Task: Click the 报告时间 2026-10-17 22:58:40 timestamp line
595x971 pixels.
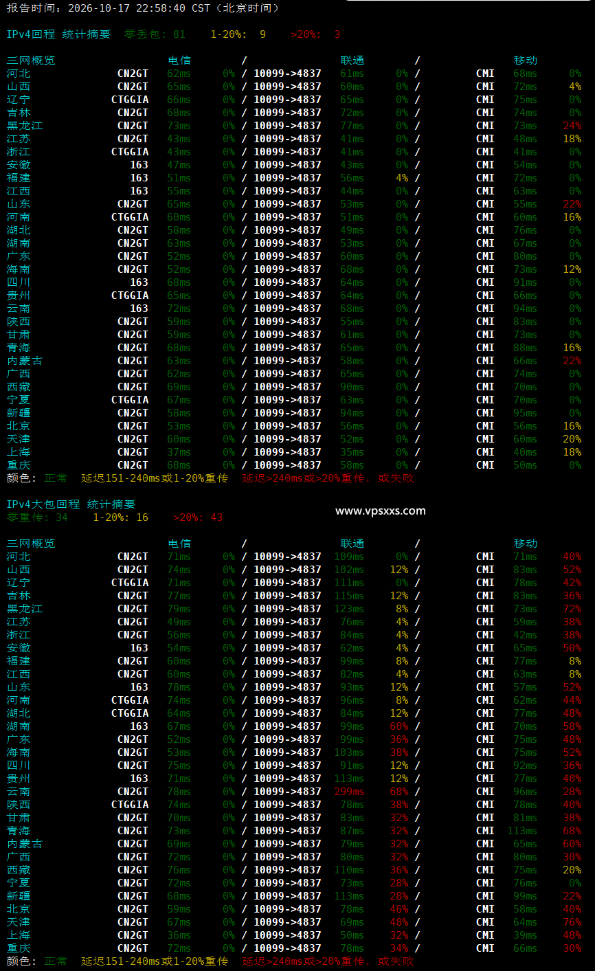Action: (143, 8)
